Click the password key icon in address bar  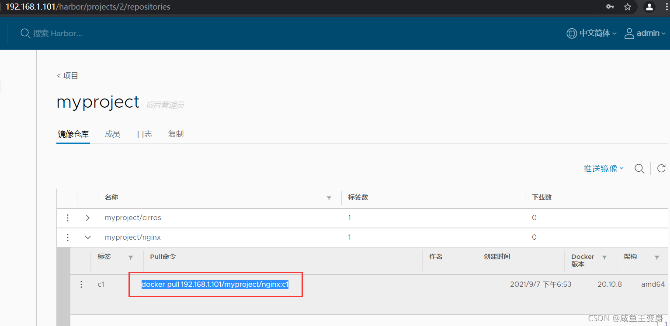point(610,7)
